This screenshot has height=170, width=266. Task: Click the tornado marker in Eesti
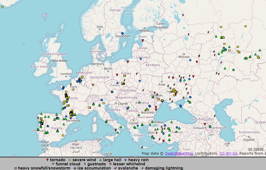click(x=143, y=40)
